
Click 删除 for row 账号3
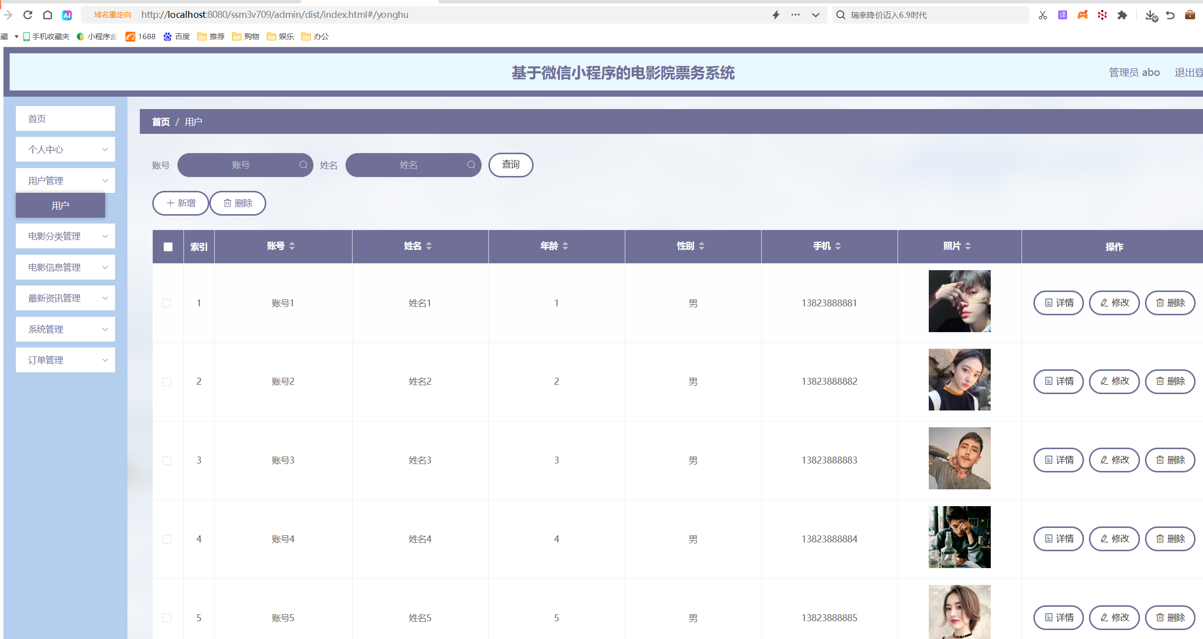[1170, 460]
